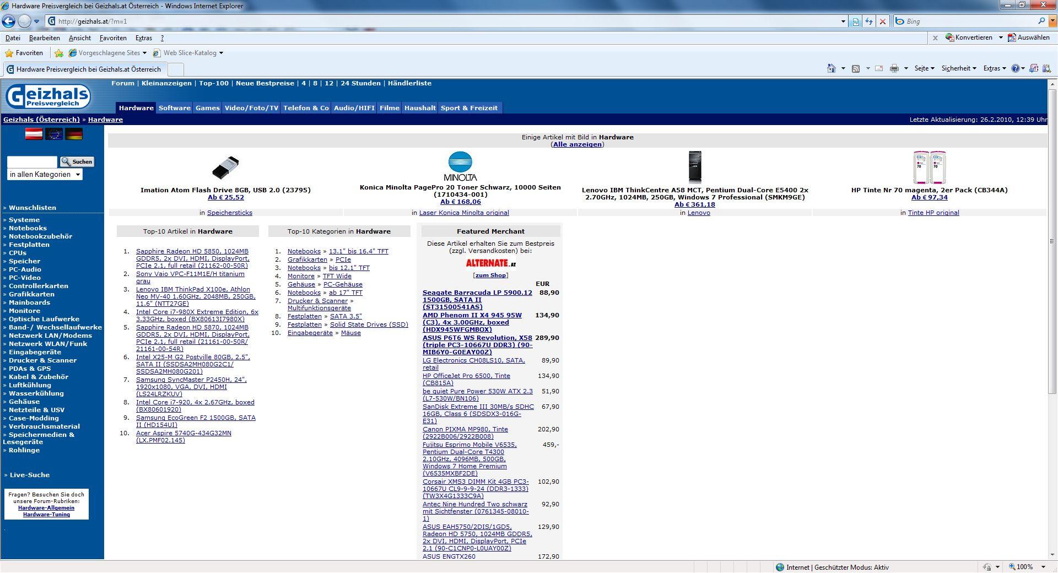The width and height of the screenshot is (1058, 573).
Task: Click the RSS feeds icon
Action: coord(856,68)
